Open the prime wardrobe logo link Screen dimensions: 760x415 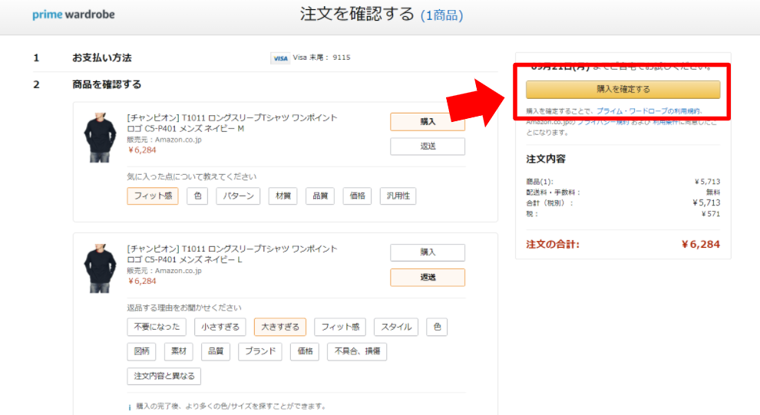click(74, 15)
